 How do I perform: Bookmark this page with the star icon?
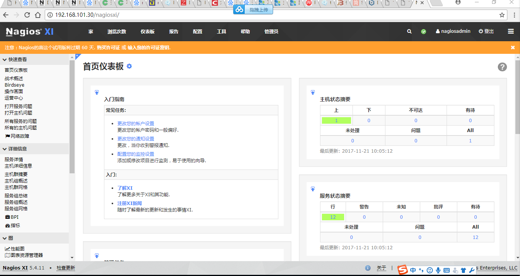coord(502,15)
